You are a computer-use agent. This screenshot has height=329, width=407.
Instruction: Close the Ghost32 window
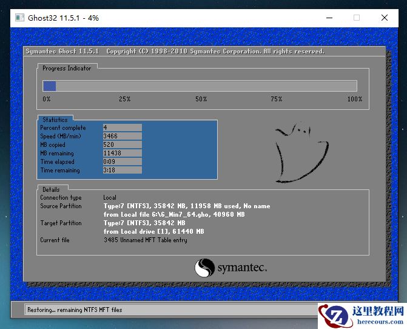click(385, 18)
